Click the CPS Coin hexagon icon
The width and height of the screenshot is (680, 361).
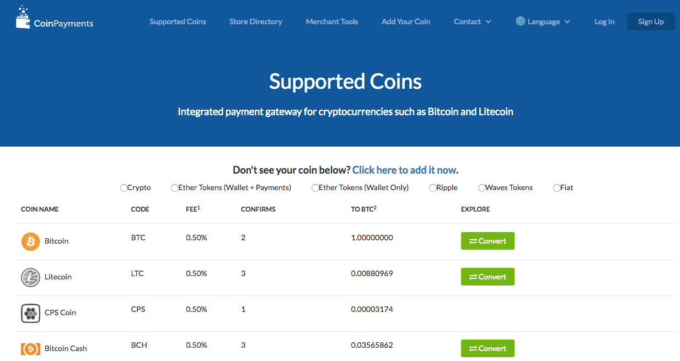[x=30, y=313]
